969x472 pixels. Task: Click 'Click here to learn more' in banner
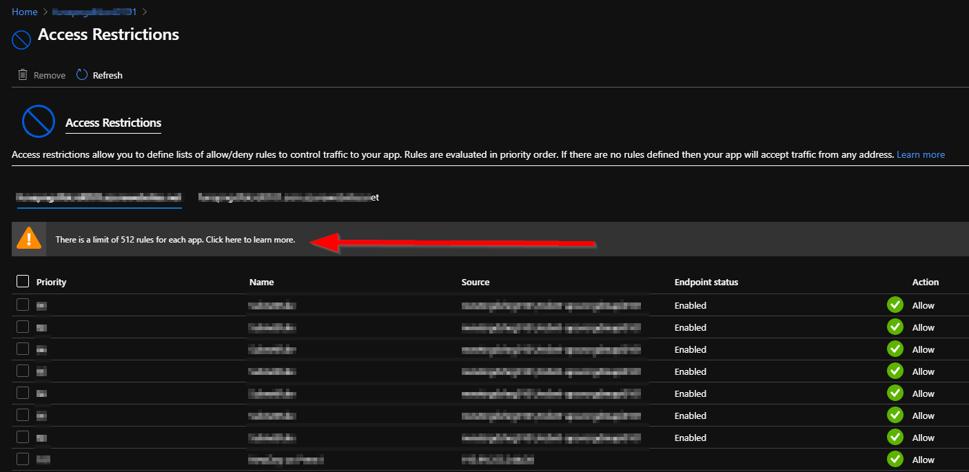[249, 239]
